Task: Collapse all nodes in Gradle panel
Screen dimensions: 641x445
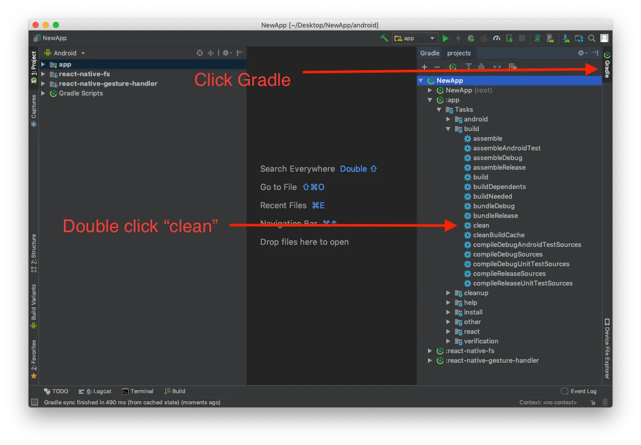Action: click(481, 67)
